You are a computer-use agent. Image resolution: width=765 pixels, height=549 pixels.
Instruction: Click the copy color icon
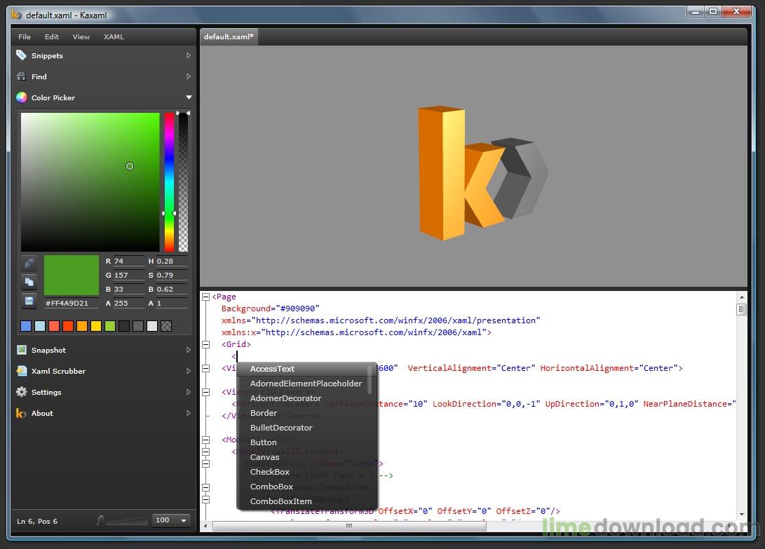coord(29,282)
